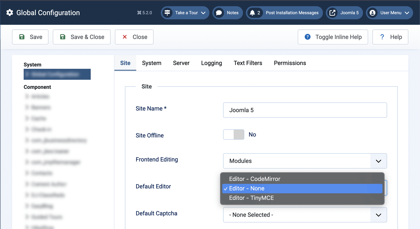Click the Site Name label
This screenshot has width=420, height=229.
click(x=151, y=108)
